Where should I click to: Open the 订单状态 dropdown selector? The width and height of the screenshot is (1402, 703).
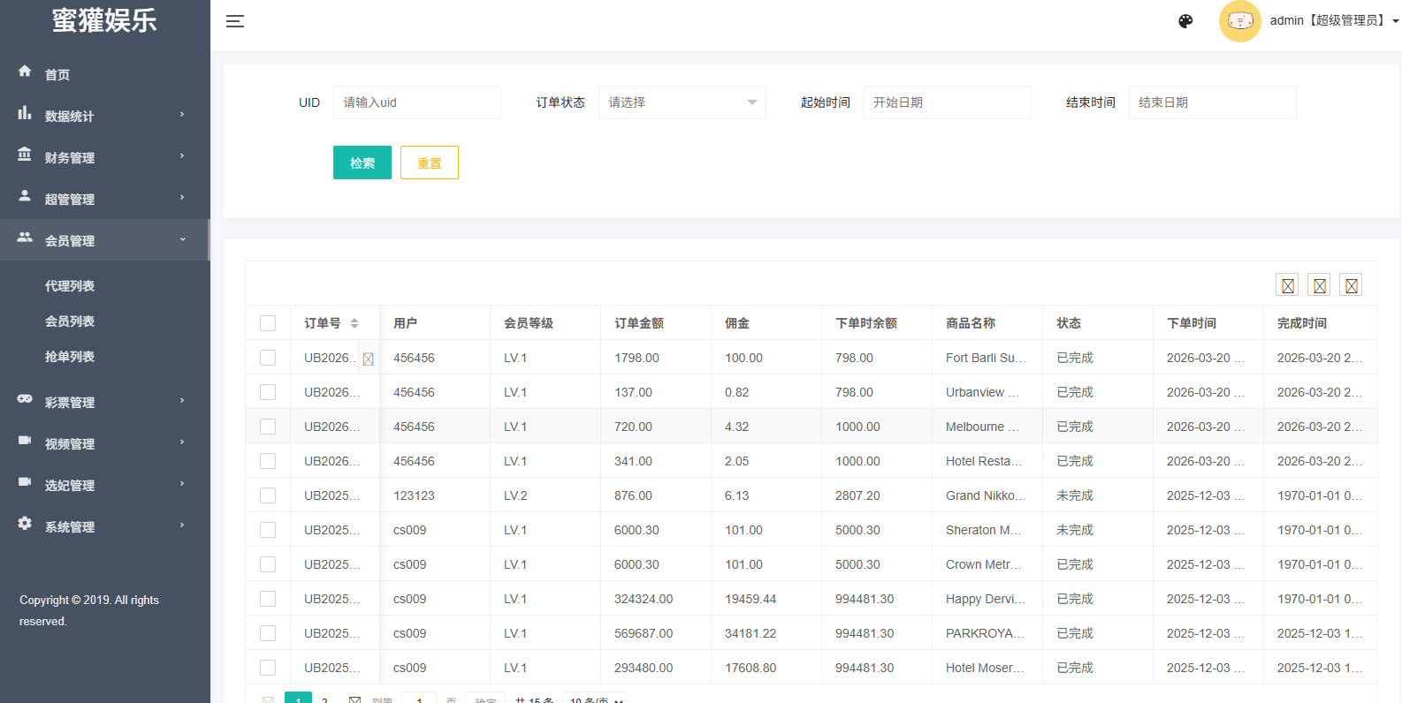point(682,102)
